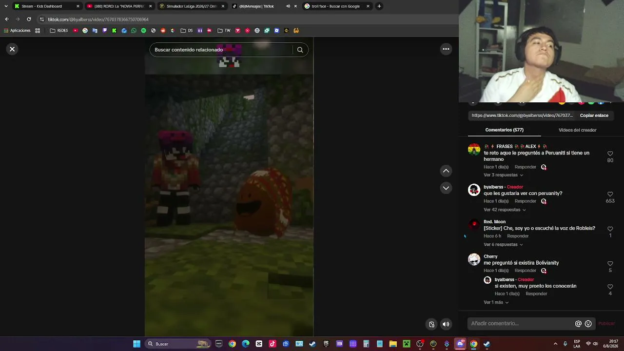Like Cherry's comment about Bolivianity
Screen dimensions: 624x351
click(610, 264)
